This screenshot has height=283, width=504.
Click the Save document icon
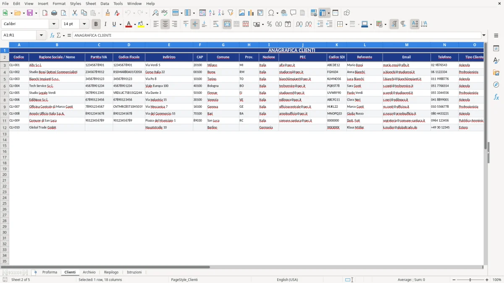click(29, 13)
